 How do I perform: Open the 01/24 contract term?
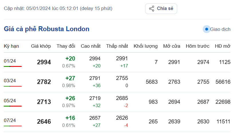[x=10, y=61]
